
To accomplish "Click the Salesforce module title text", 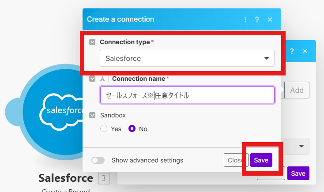I will pyautogui.click(x=66, y=178).
